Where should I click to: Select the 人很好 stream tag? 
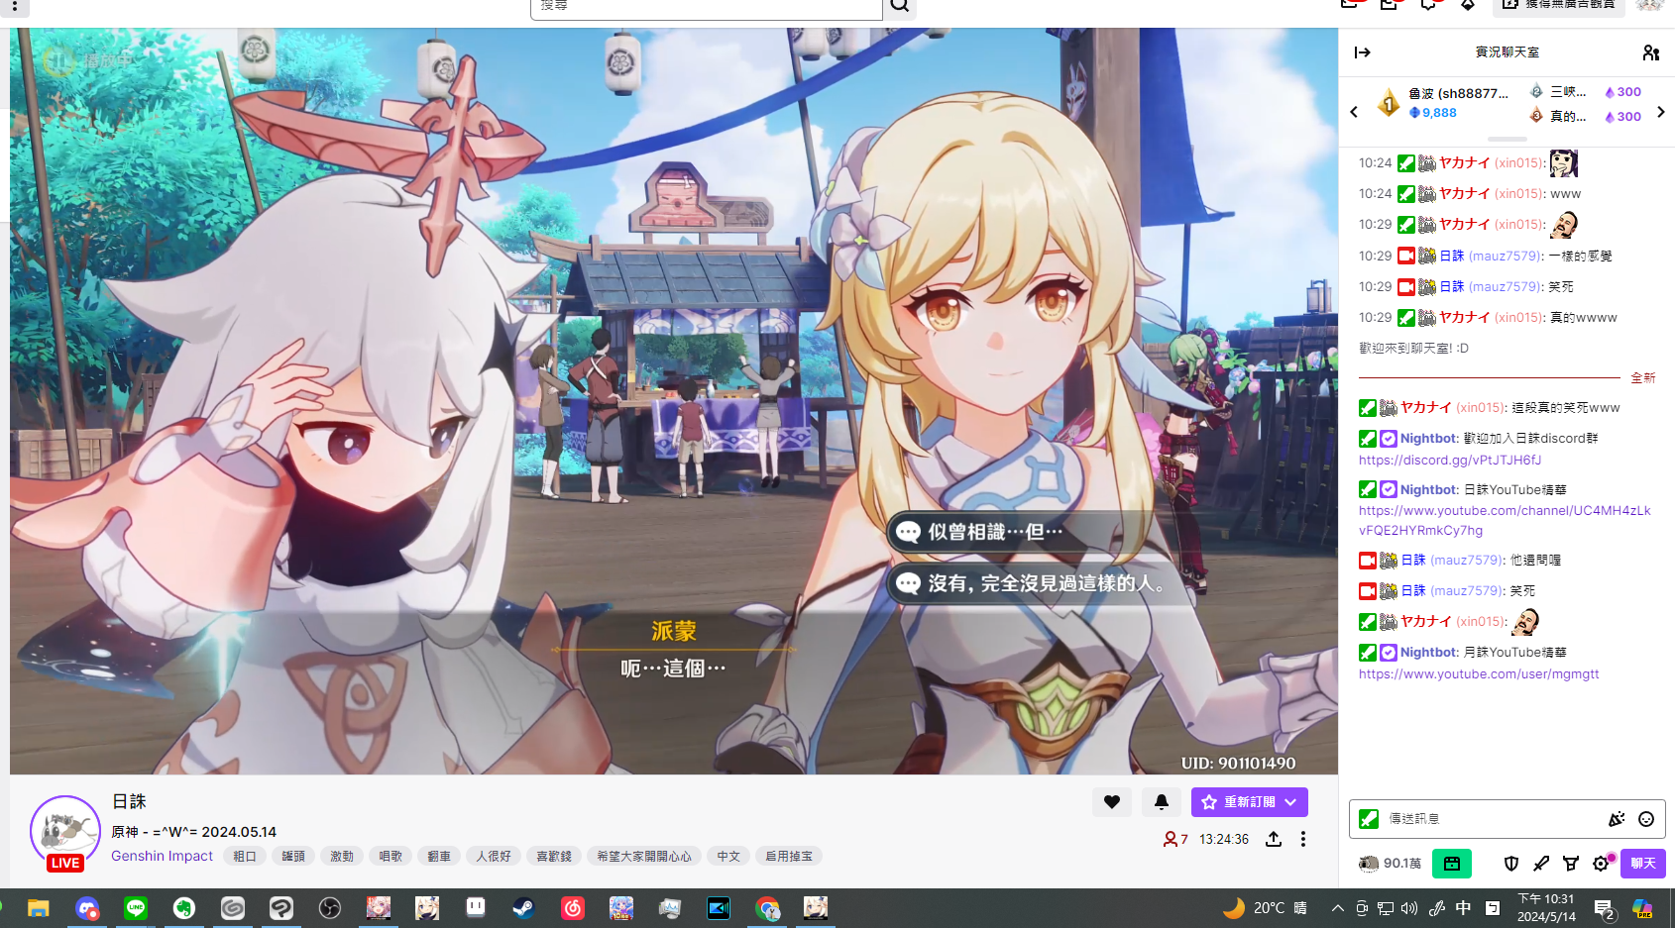click(494, 856)
